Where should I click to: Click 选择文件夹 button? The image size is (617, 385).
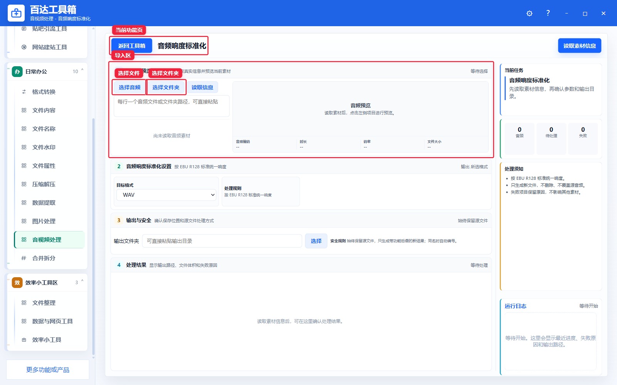click(166, 87)
